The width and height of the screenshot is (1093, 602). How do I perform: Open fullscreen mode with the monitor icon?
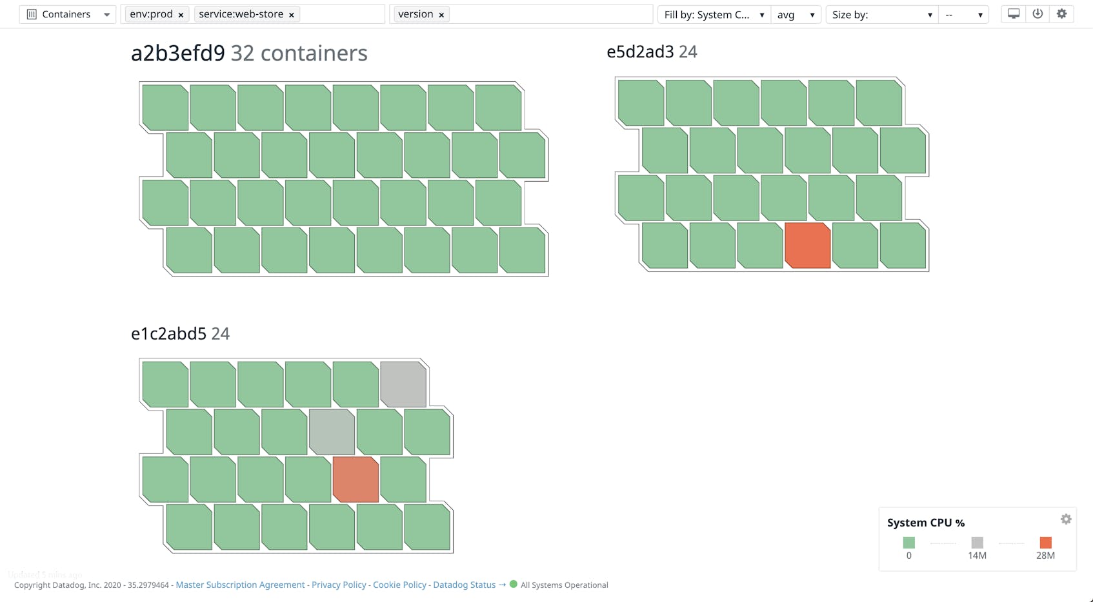(1012, 14)
